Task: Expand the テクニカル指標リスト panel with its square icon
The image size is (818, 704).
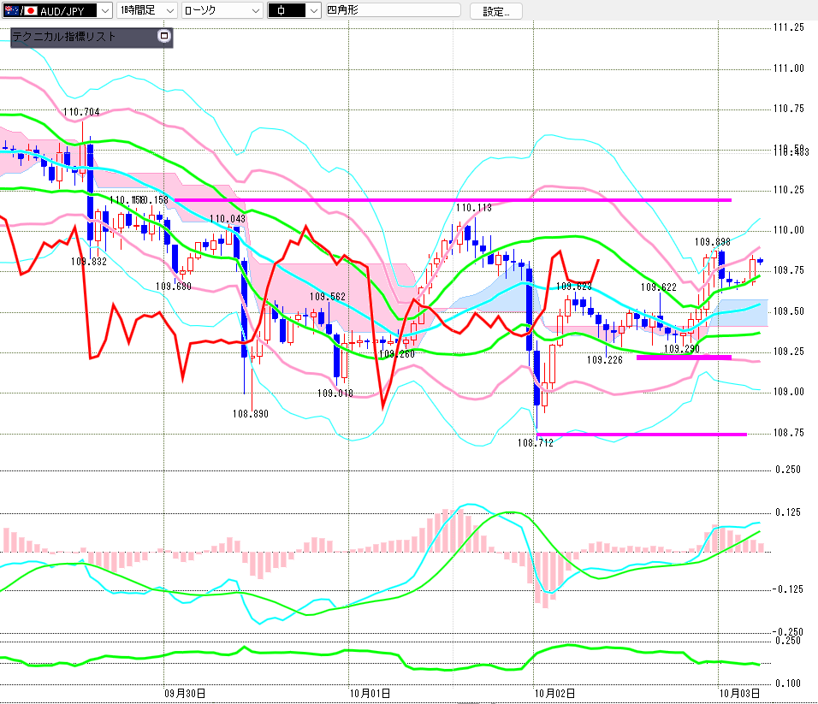Action: pyautogui.click(x=164, y=36)
